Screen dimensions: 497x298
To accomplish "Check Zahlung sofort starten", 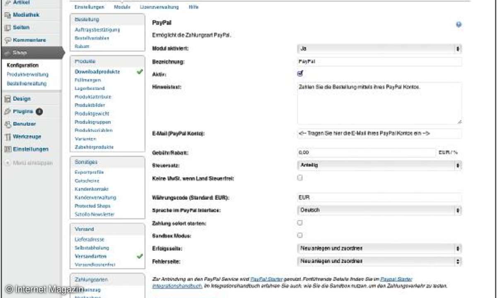I will pyautogui.click(x=300, y=223).
